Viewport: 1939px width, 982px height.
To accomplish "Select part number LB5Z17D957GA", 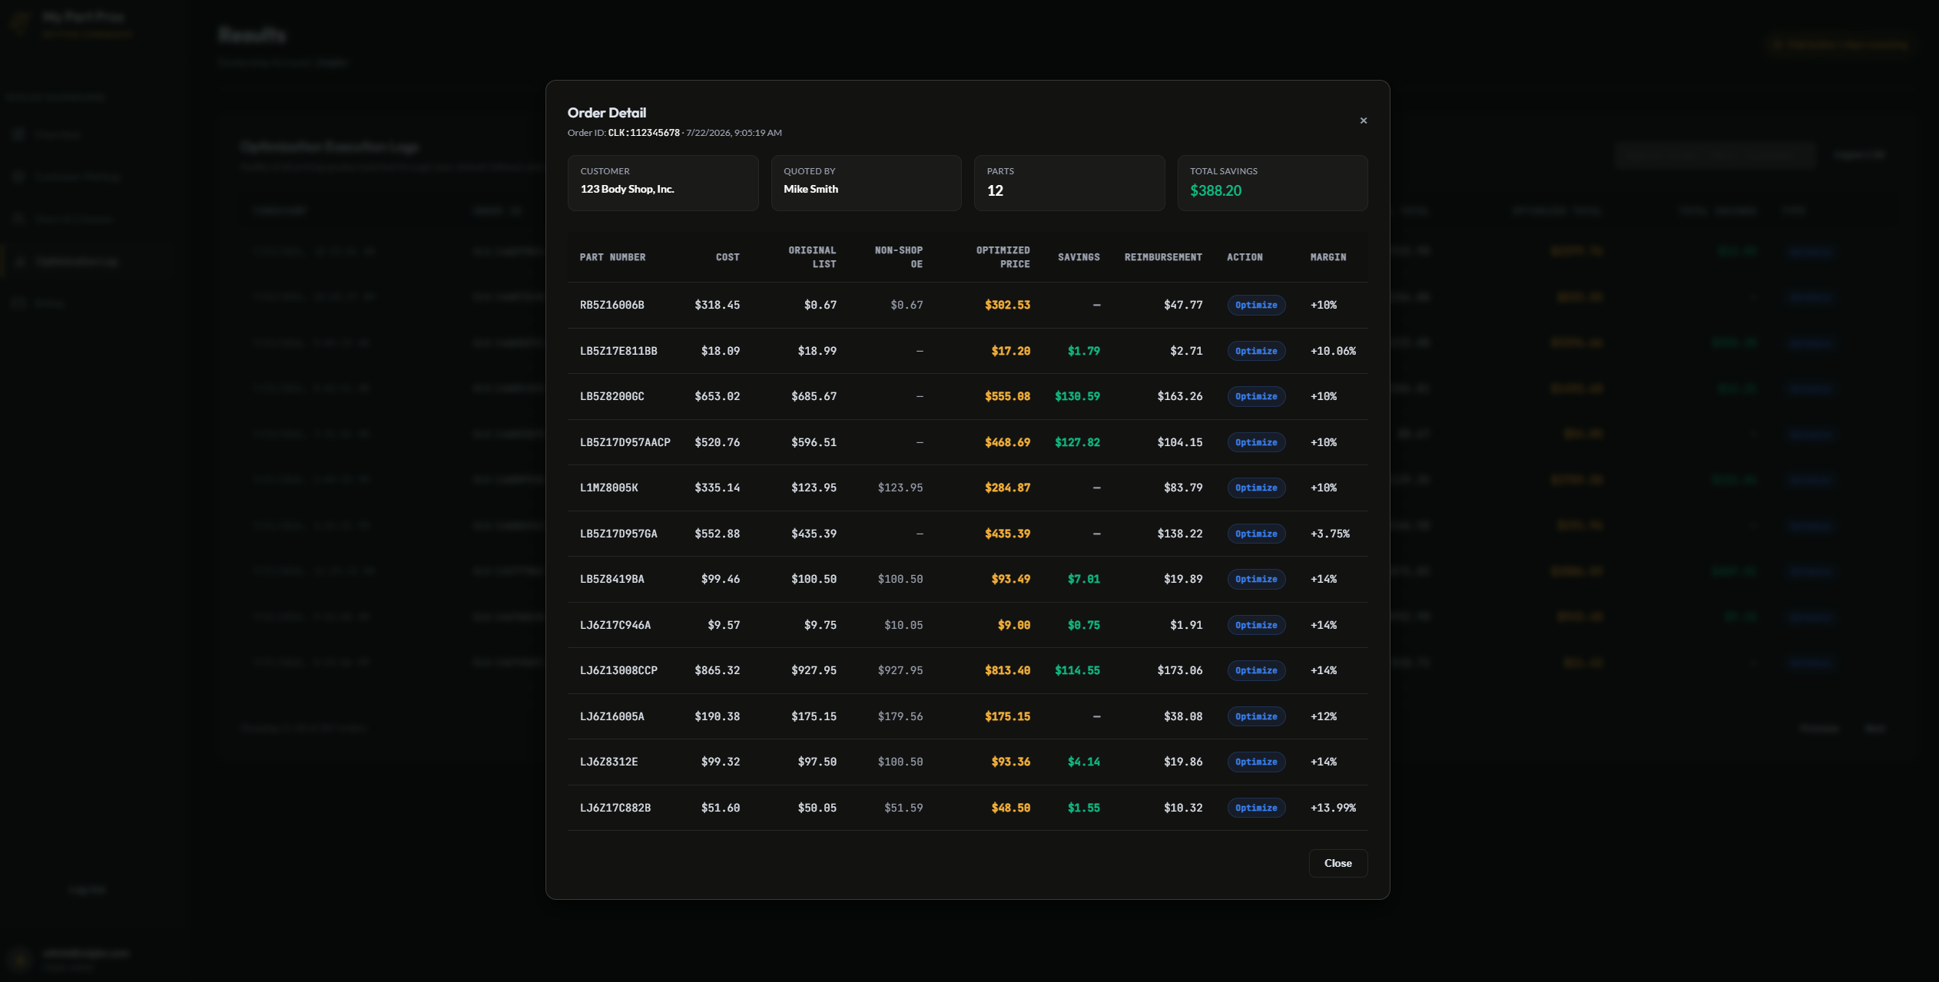I will pyautogui.click(x=618, y=534).
